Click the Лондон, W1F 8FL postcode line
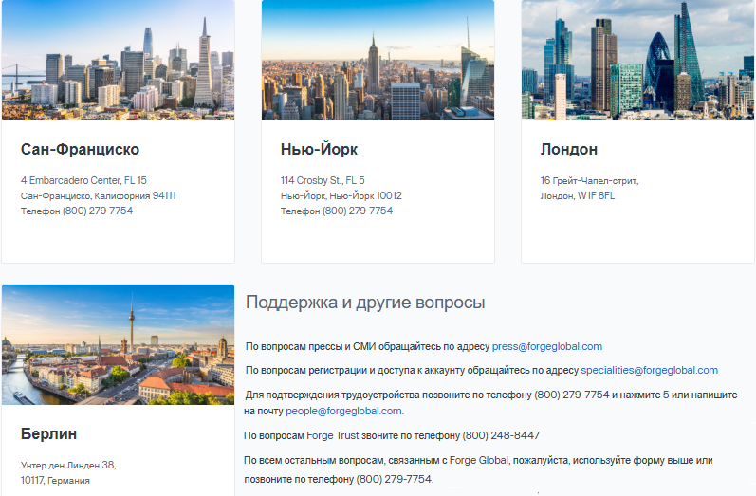Screen dimensions: 756x496 (577, 195)
